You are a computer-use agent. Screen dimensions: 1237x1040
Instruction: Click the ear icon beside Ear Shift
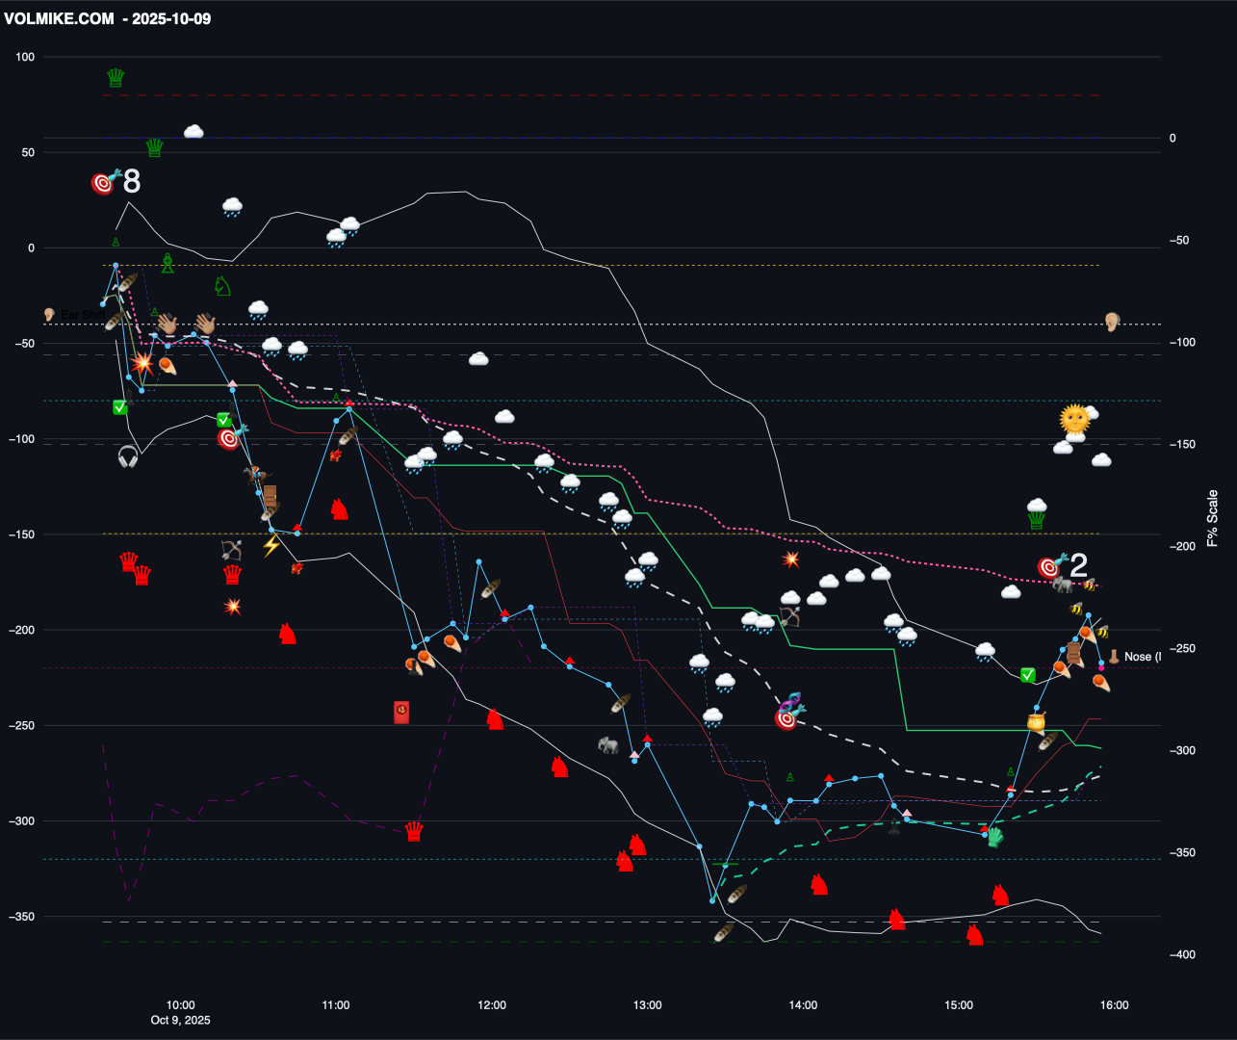coord(50,315)
